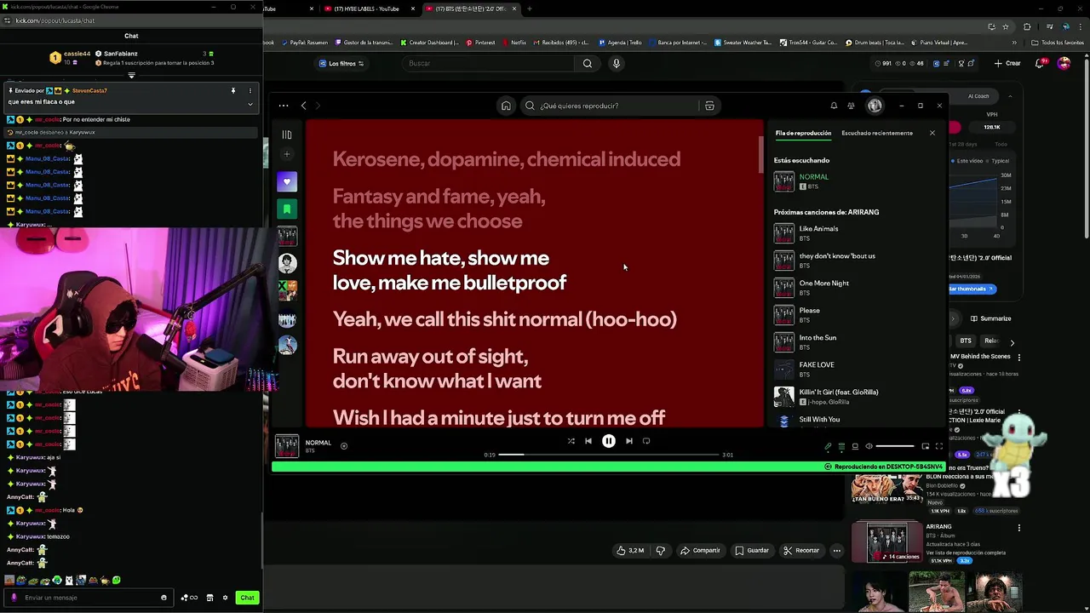This screenshot has height=613, width=1090.
Task: Open 'Los filtros' dropdown in YouTube window
Action: [x=341, y=64]
